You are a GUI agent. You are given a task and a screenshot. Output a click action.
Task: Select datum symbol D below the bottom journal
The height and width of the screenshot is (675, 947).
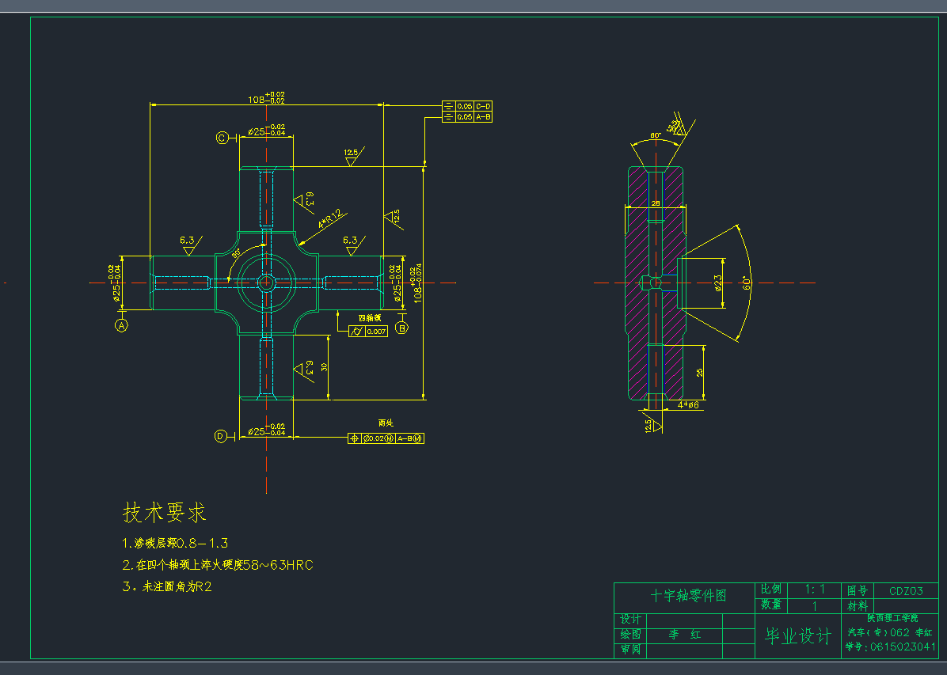(x=222, y=434)
